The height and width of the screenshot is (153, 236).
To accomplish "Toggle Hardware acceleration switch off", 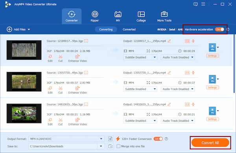I will click(x=219, y=29).
